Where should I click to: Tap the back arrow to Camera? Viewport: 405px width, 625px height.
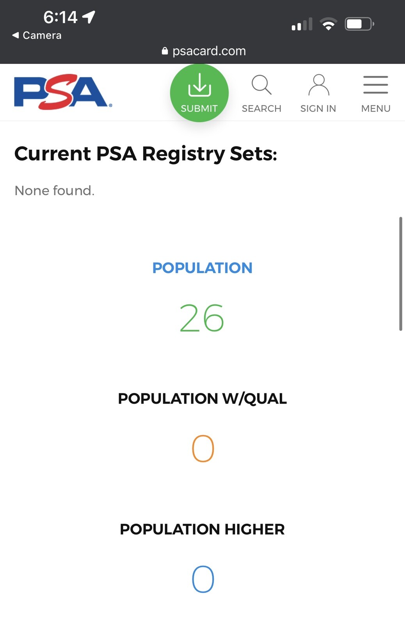[x=15, y=35]
